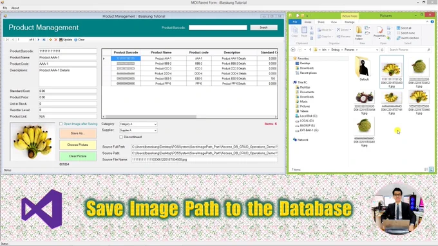Jump to the last record in navigator
Image resolution: width=438 pixels, height=246 pixels.
tap(44, 40)
